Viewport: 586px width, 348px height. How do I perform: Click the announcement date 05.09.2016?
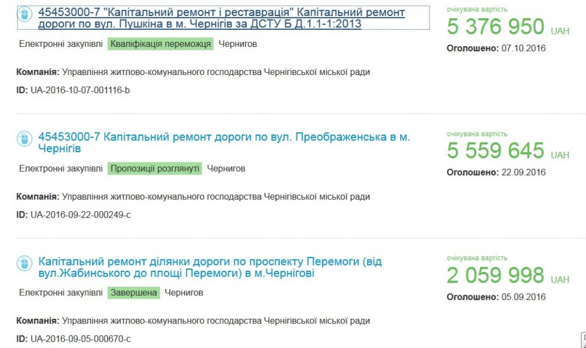click(x=523, y=297)
